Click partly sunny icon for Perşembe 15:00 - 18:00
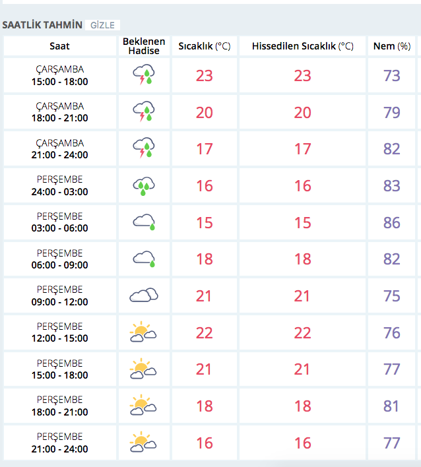 click(x=143, y=369)
